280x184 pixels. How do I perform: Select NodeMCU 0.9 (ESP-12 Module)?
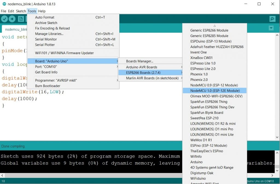215,85
